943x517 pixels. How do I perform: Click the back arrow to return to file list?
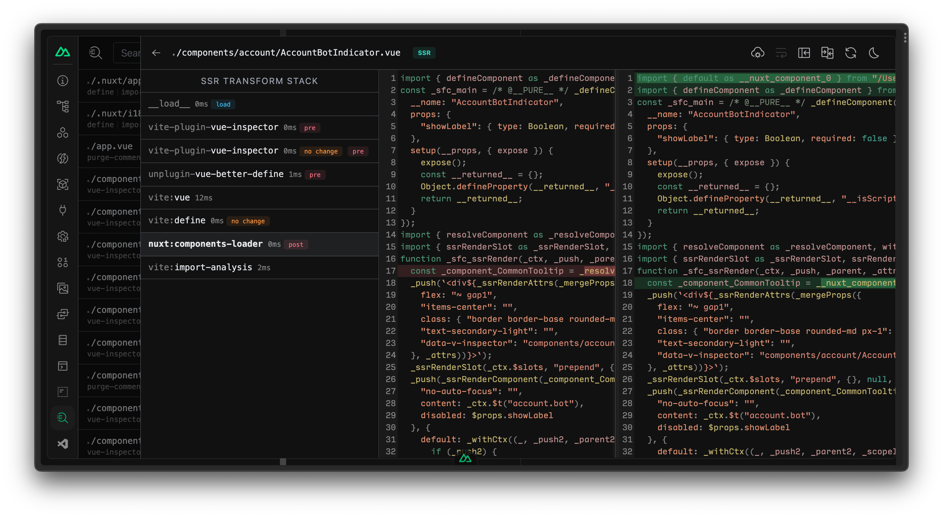(x=156, y=53)
